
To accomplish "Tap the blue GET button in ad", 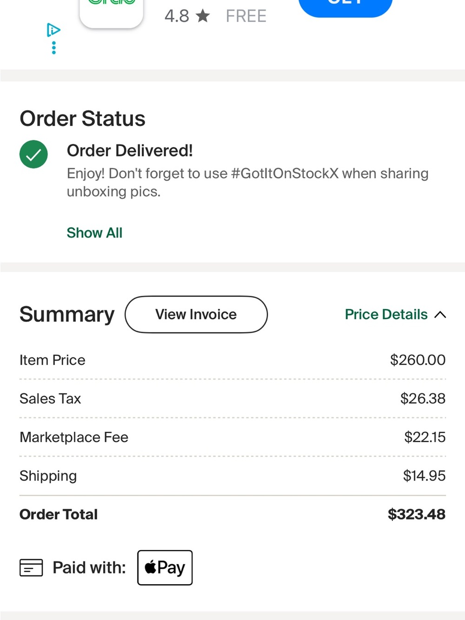I will tap(345, 7).
